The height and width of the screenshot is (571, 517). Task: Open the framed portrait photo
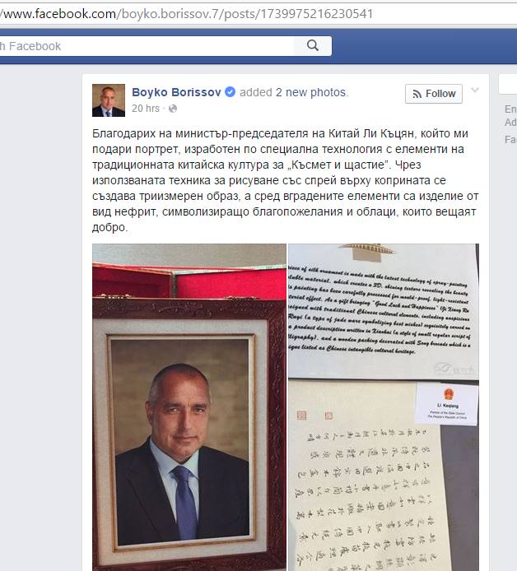(189, 407)
